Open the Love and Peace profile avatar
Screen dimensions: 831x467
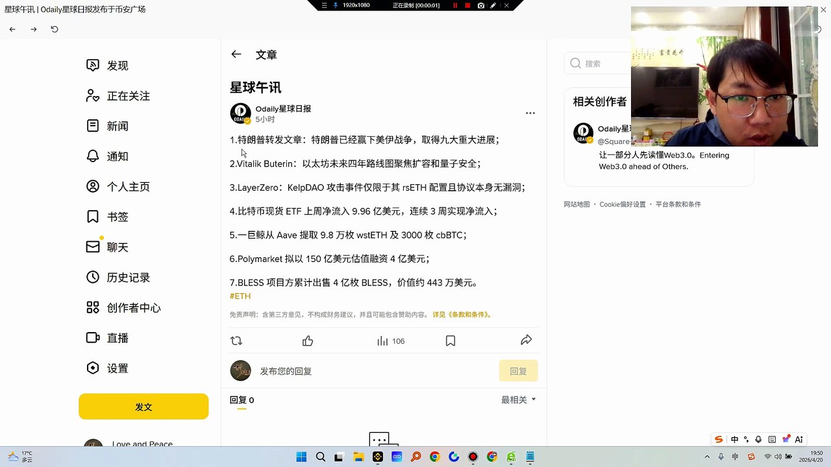(93, 443)
